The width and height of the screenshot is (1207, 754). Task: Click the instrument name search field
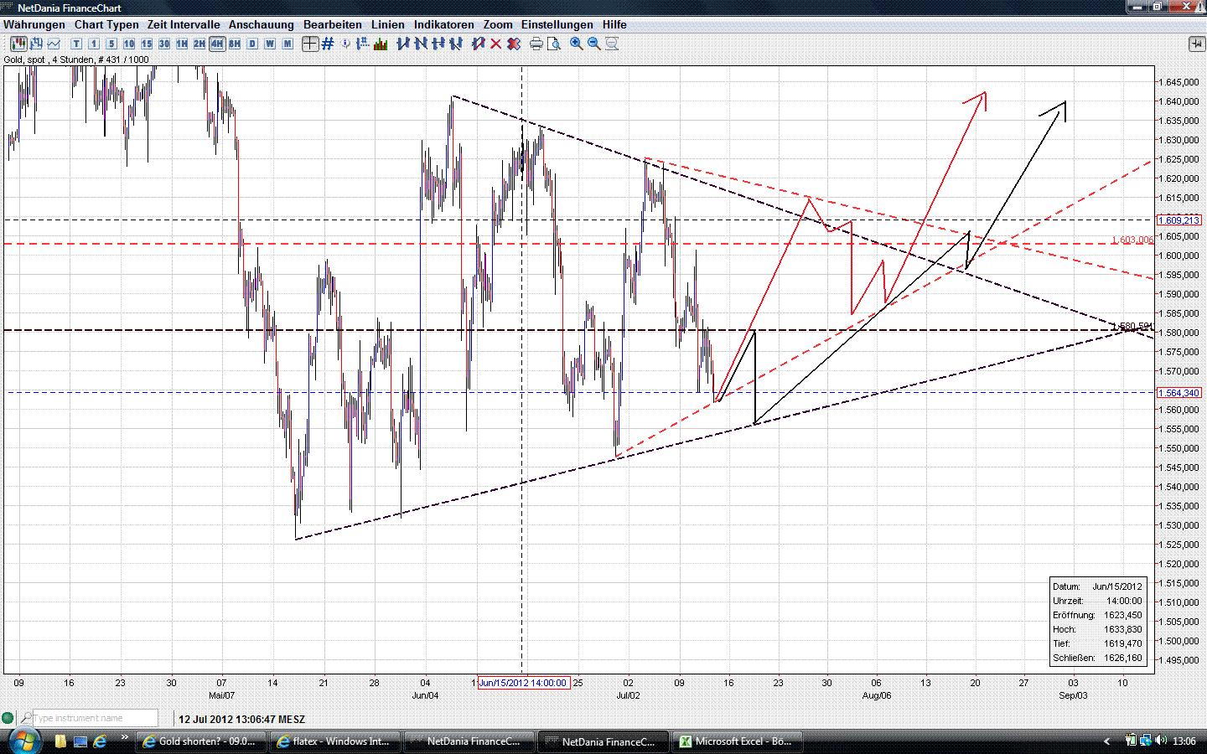tap(88, 718)
